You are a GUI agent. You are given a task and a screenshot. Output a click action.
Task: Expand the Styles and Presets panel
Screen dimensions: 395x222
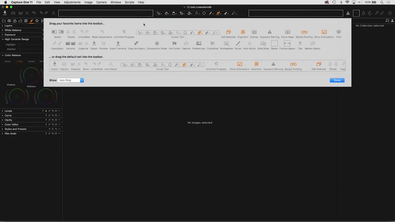(x=2, y=129)
